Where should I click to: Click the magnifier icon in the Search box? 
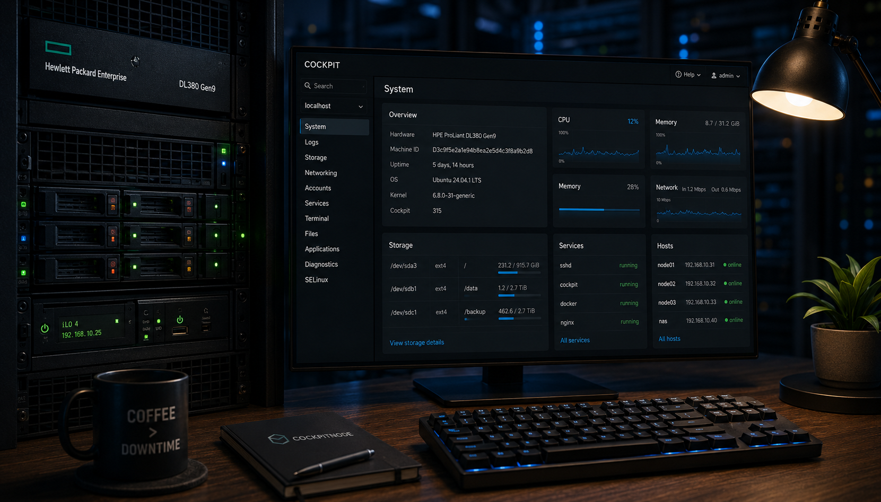pyautogui.click(x=308, y=86)
